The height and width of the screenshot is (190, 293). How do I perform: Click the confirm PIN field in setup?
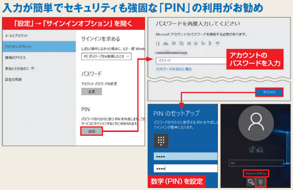[x=186, y=169]
